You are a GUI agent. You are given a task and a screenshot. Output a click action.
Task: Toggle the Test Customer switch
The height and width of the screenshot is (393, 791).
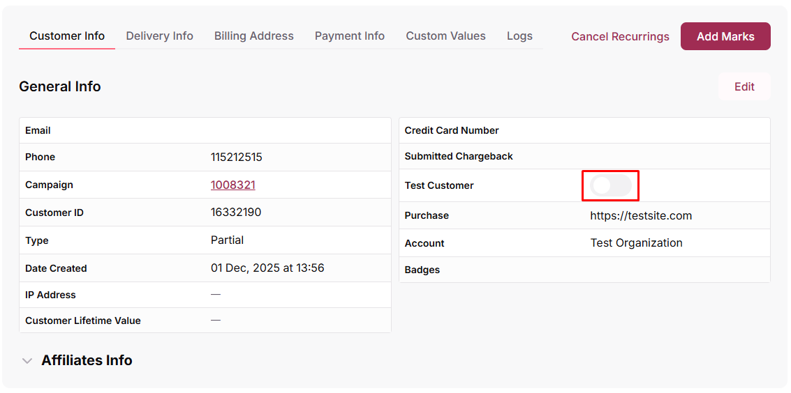611,185
